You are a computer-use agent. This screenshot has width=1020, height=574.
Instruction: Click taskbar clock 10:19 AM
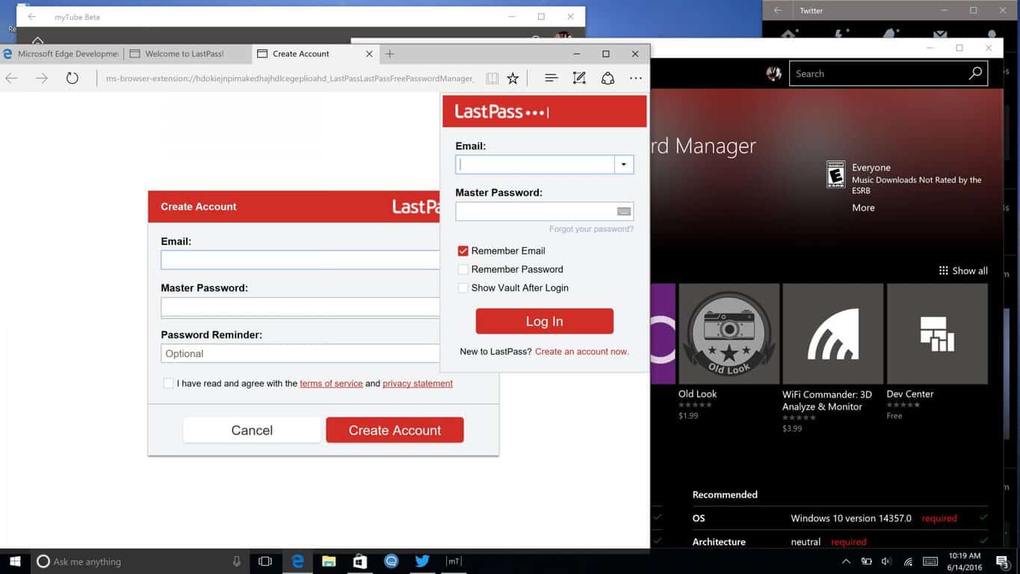[964, 561]
